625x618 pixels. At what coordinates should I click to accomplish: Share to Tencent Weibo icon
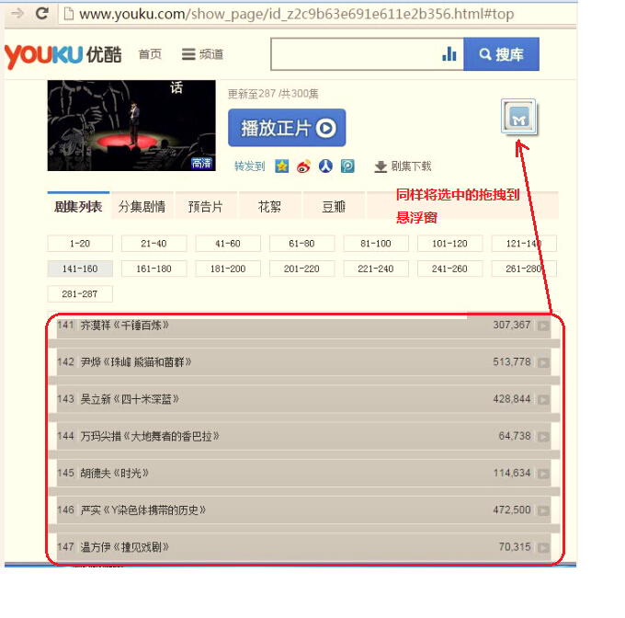click(347, 166)
